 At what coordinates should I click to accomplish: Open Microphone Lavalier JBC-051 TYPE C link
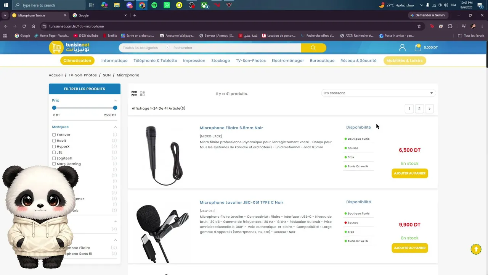pos(242,202)
